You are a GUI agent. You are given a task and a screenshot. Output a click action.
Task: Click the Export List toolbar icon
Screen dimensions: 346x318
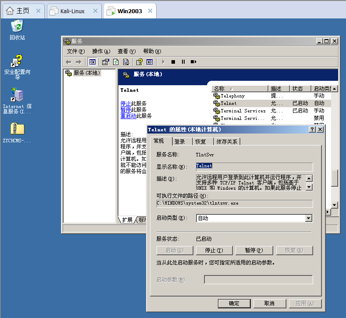tap(126, 62)
